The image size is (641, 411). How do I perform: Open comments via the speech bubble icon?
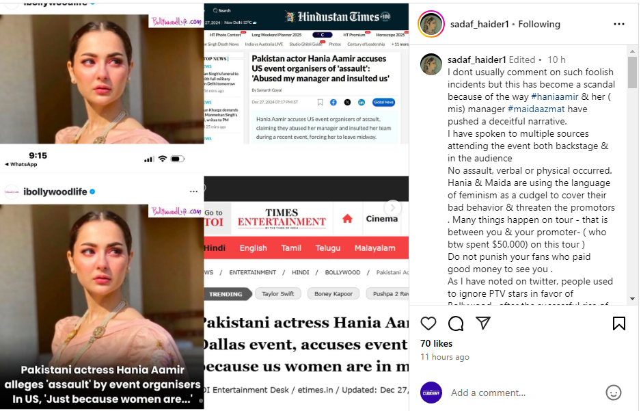click(455, 323)
